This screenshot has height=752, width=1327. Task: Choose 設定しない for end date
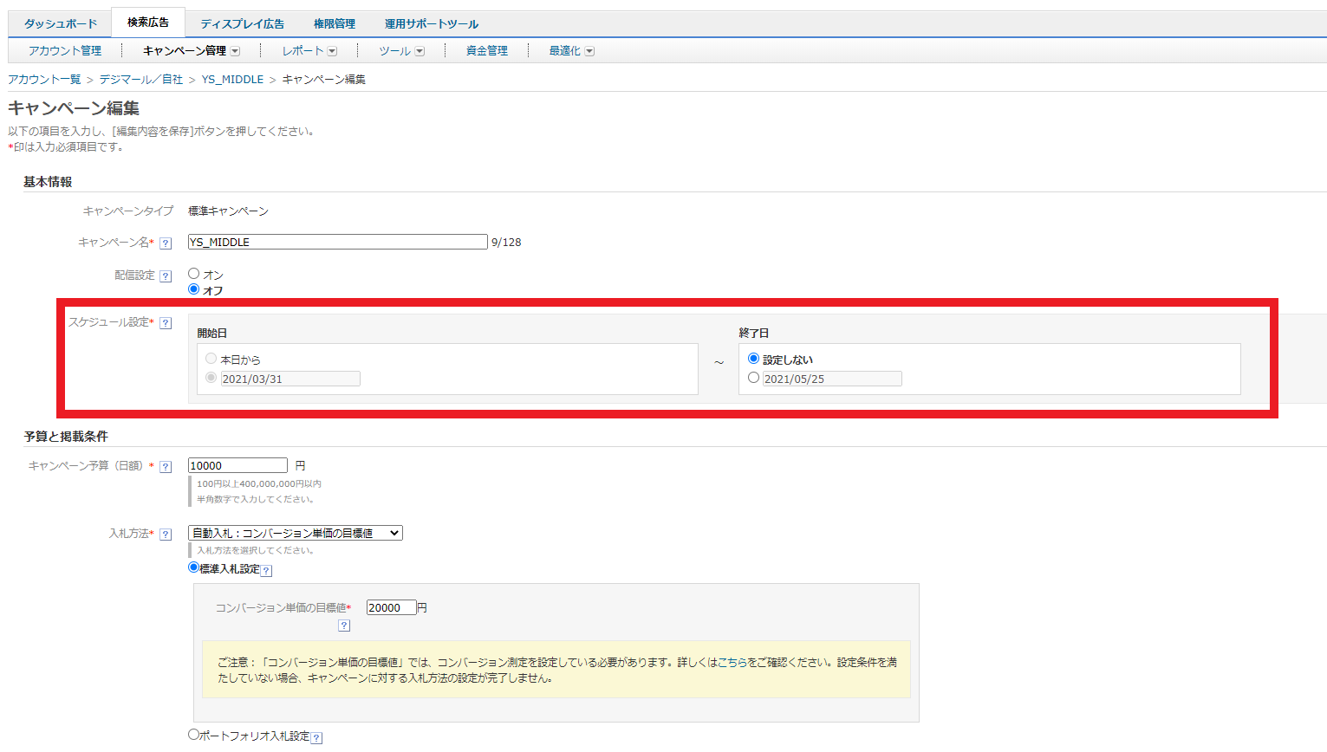pyautogui.click(x=753, y=358)
